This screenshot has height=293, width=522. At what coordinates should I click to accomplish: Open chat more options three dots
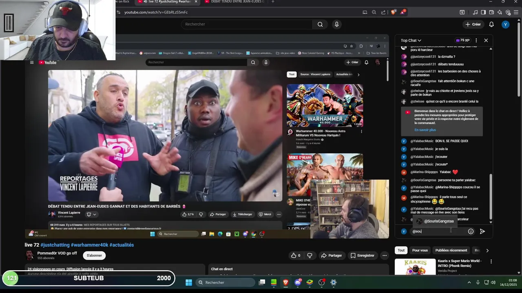pyautogui.click(x=476, y=40)
